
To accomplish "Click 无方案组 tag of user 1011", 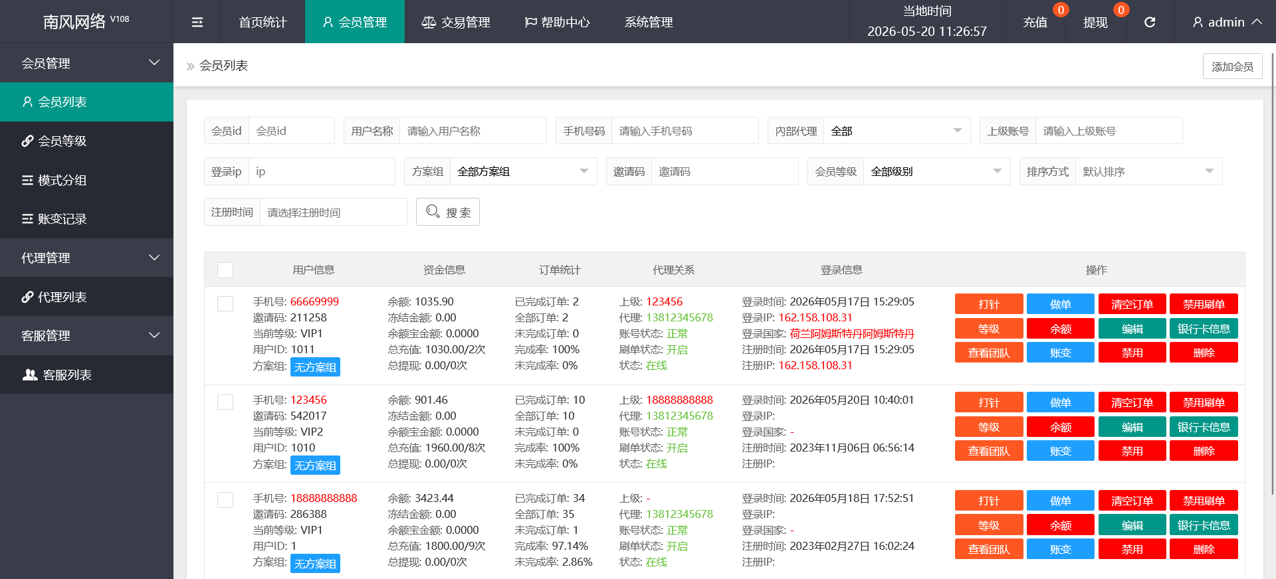I will [x=315, y=367].
